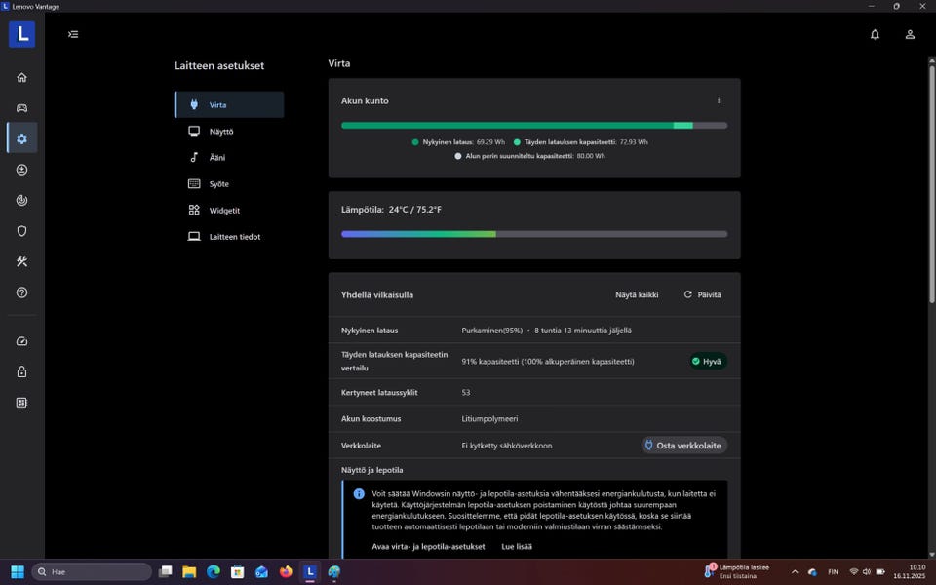Collapse the navigation menu with hamburger icon
Image resolution: width=936 pixels, height=585 pixels.
coord(73,34)
